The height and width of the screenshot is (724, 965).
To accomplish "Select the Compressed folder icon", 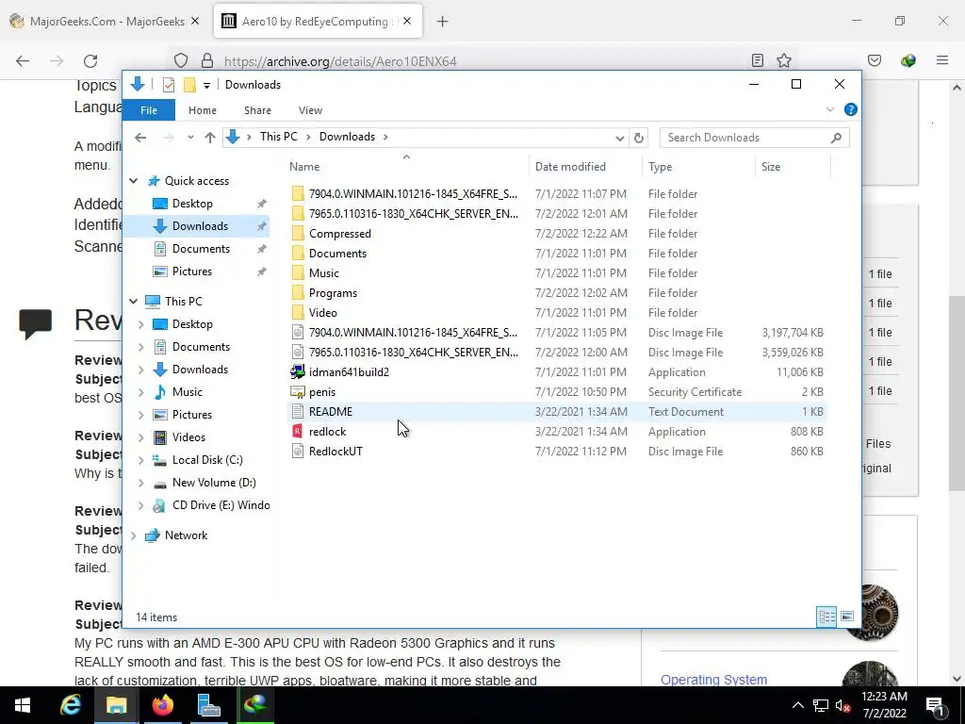I will point(298,234).
